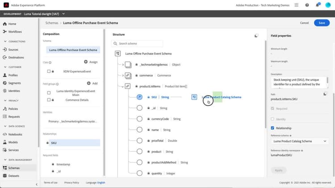Image resolution: width=335 pixels, height=188 pixels.
Task: Expand the commerce node
Action: click(x=123, y=75)
